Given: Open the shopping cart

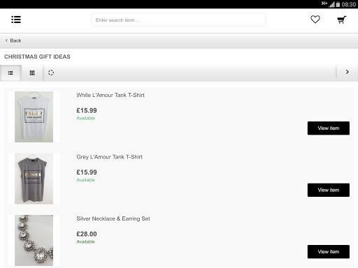Looking at the screenshot, I should click(342, 20).
